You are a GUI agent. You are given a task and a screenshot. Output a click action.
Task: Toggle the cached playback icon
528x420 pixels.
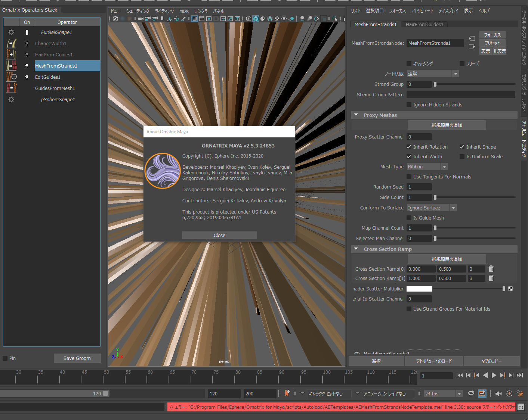click(482, 393)
